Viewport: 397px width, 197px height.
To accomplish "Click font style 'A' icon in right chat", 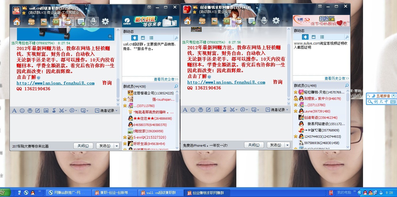I will (185, 110).
